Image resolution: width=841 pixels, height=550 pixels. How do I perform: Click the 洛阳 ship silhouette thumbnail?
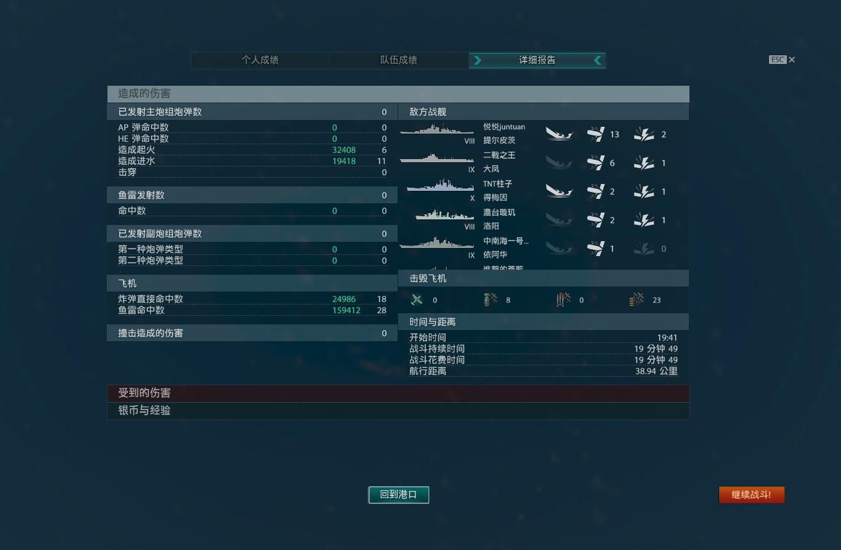coord(445,215)
